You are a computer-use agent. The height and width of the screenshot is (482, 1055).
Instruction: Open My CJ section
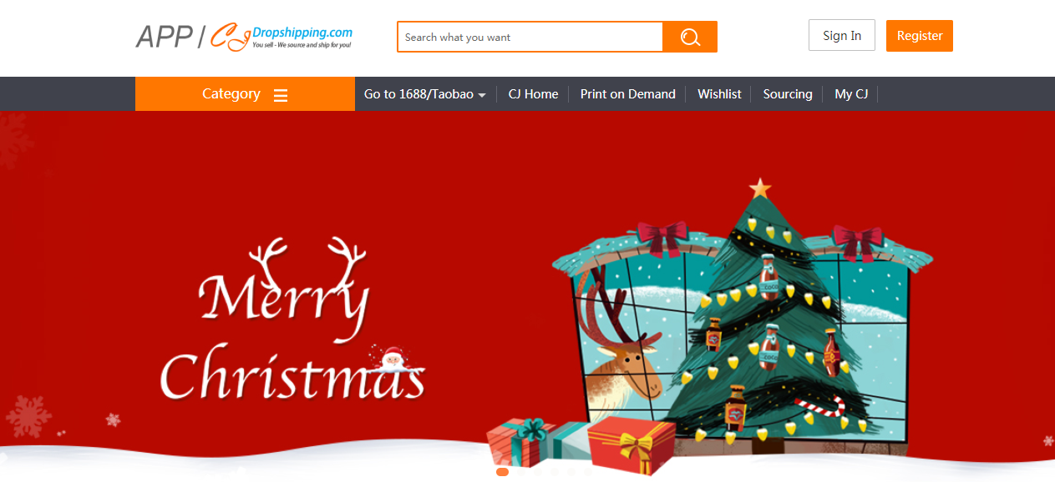[851, 94]
